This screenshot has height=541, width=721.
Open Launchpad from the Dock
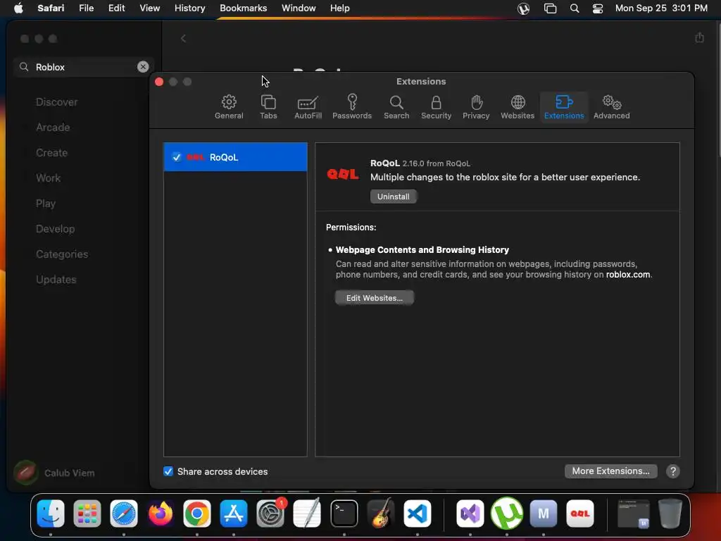(87, 514)
